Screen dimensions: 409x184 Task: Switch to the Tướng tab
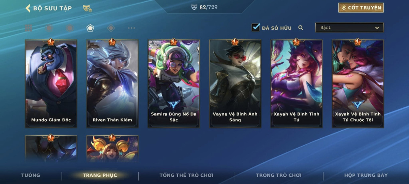pyautogui.click(x=31, y=175)
